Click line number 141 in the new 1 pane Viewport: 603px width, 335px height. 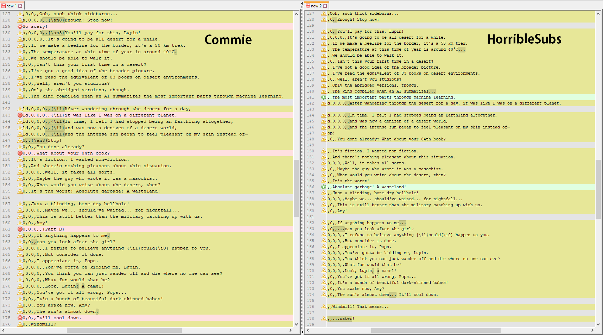click(x=6, y=102)
